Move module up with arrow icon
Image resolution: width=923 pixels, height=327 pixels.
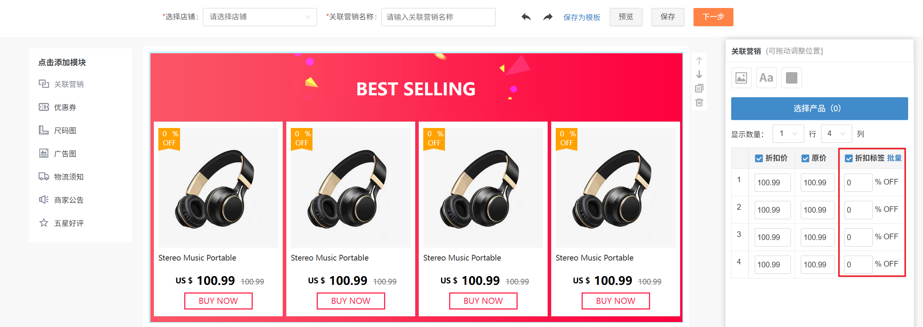[699, 61]
